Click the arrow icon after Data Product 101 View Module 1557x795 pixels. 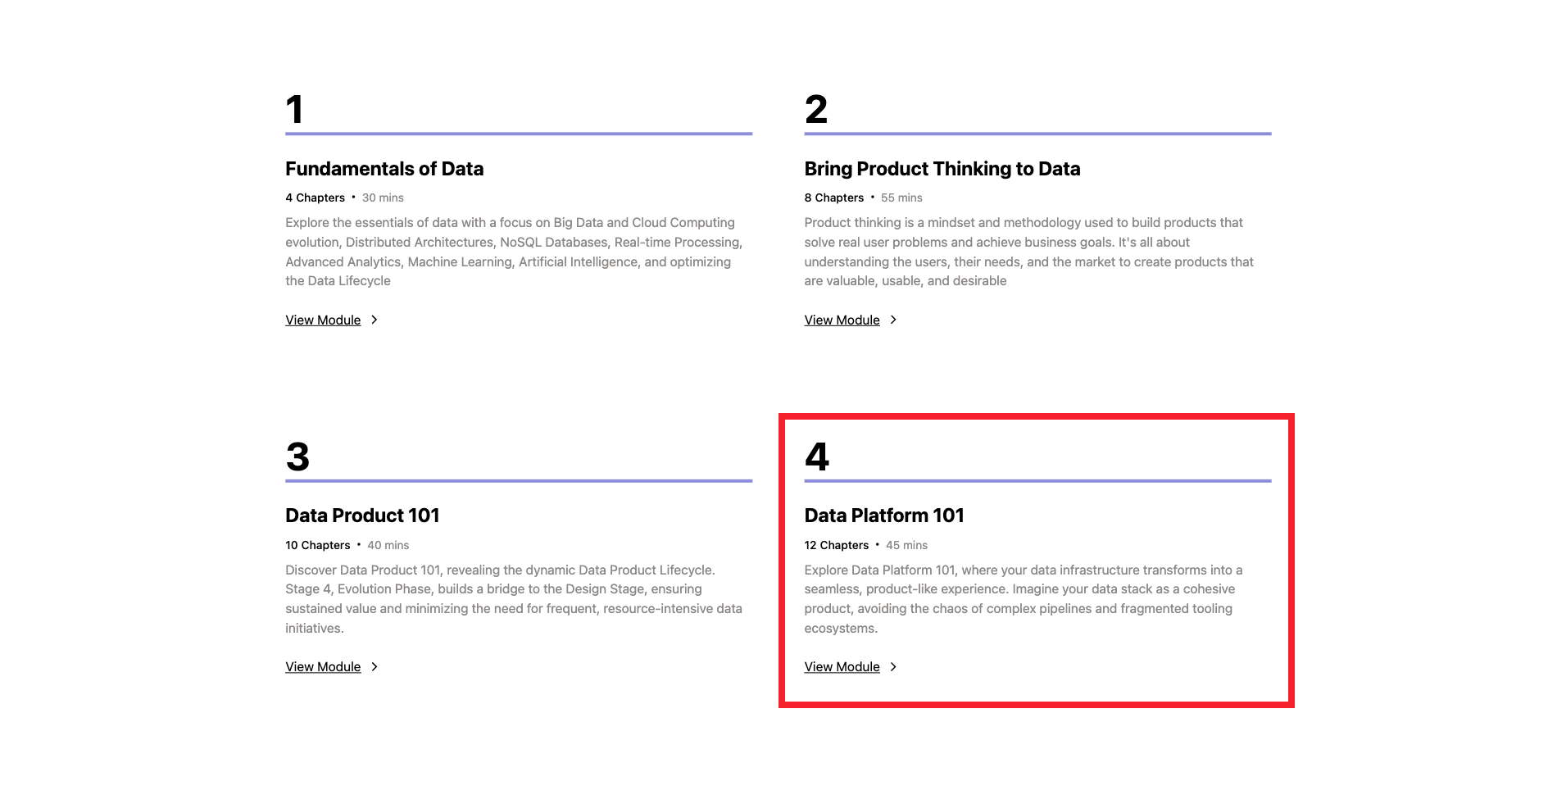[x=374, y=666]
